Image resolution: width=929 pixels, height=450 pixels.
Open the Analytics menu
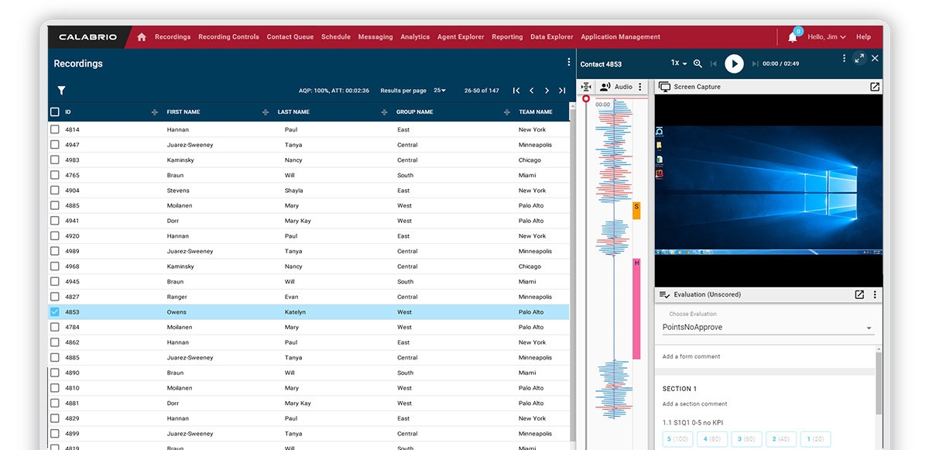[x=415, y=37]
